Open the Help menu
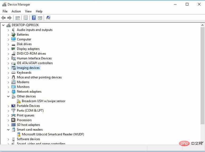This screenshot has height=152, width=205. point(39,11)
